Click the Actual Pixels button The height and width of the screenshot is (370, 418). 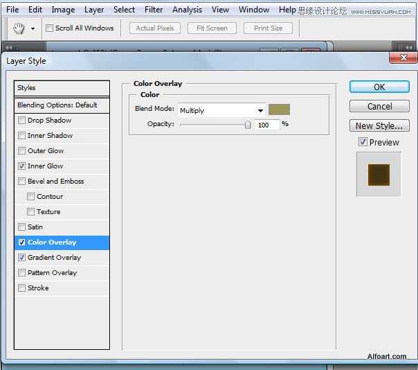[155, 28]
